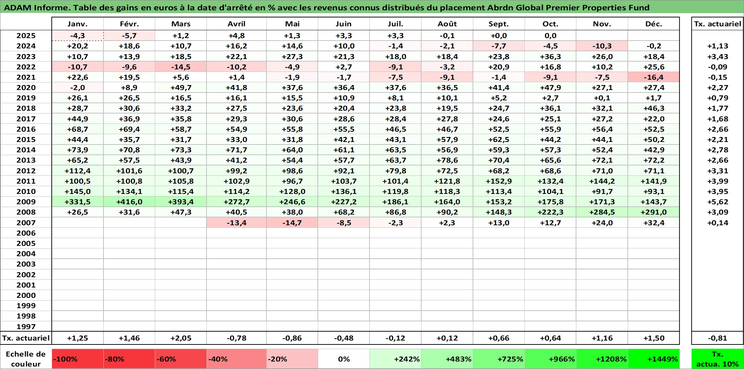Select the 2025 row label

26,36
